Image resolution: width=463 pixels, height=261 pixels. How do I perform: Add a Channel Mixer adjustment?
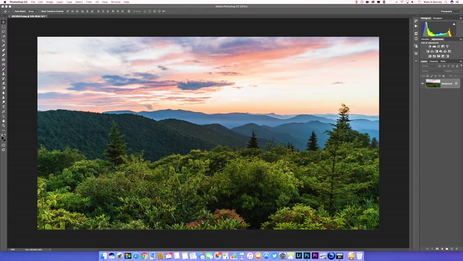point(445,51)
